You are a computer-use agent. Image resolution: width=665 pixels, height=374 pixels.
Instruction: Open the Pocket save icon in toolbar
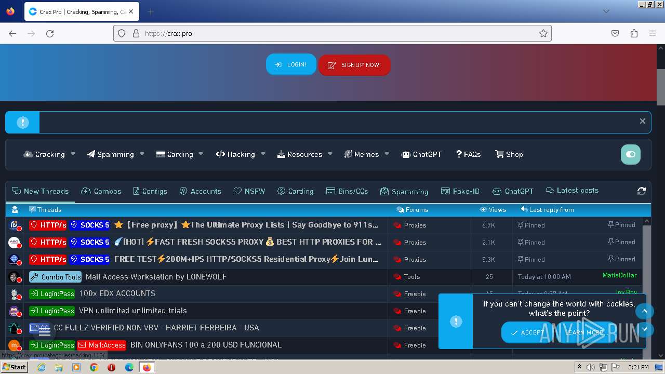tap(615, 33)
